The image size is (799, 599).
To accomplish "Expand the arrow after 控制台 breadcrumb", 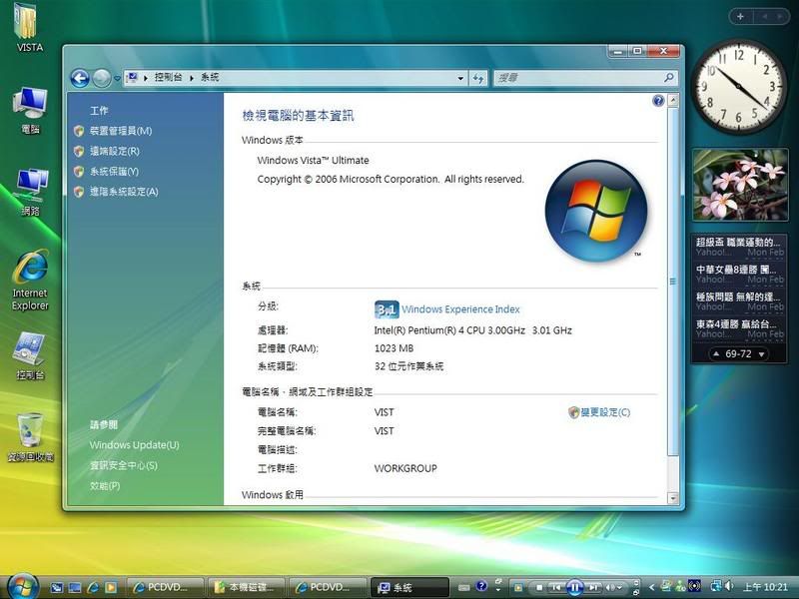I will 192,78.
